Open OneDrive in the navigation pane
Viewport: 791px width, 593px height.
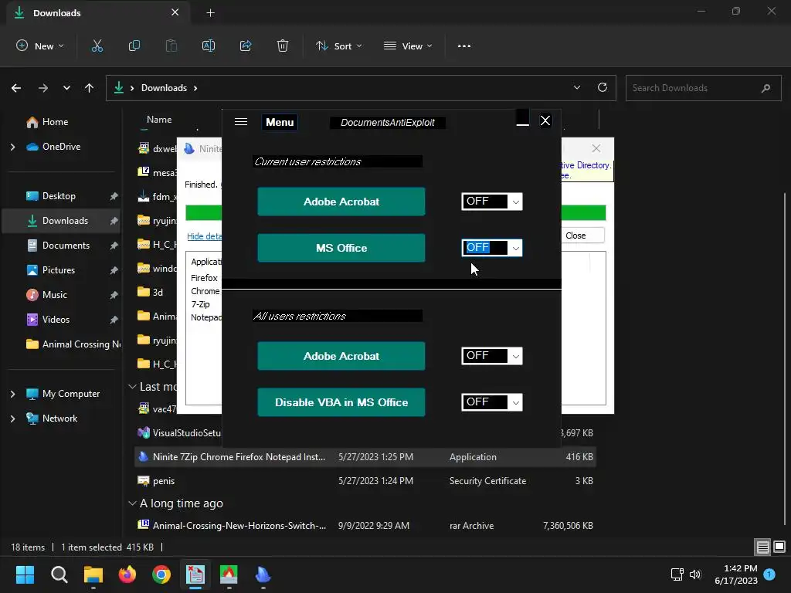coord(61,146)
